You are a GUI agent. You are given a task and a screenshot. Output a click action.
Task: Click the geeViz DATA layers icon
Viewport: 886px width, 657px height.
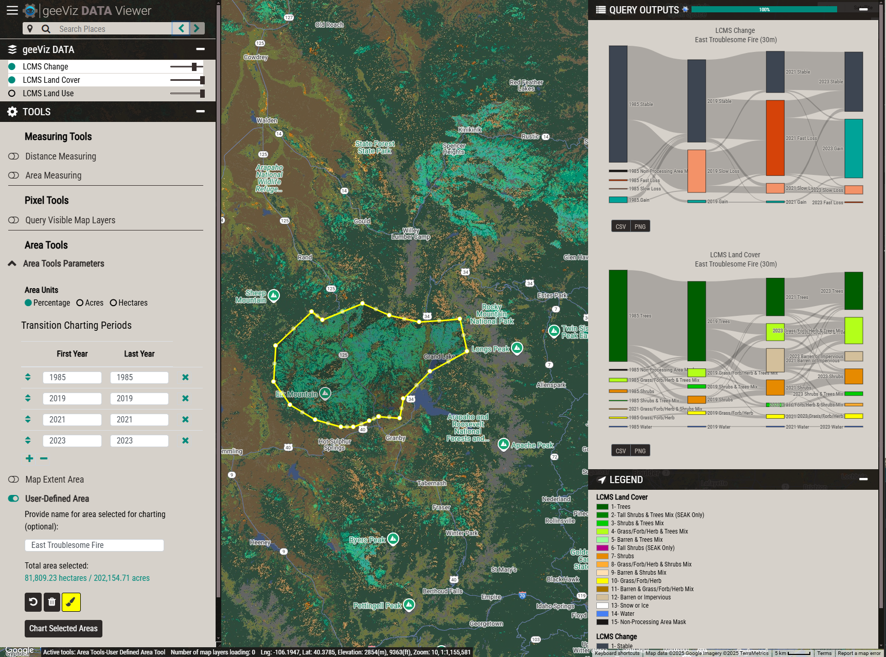pos(12,49)
